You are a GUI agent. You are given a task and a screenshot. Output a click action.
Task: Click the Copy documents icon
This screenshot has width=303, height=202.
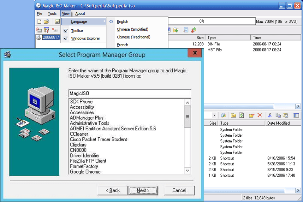278,116
